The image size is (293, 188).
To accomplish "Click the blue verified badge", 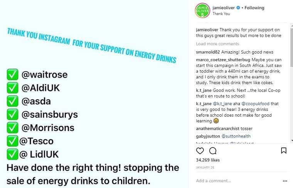I will tap(238, 8).
